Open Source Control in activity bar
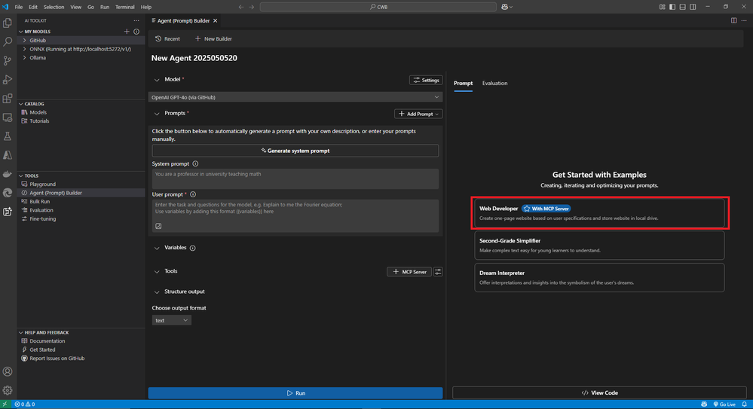This screenshot has width=753, height=409. coord(8,61)
